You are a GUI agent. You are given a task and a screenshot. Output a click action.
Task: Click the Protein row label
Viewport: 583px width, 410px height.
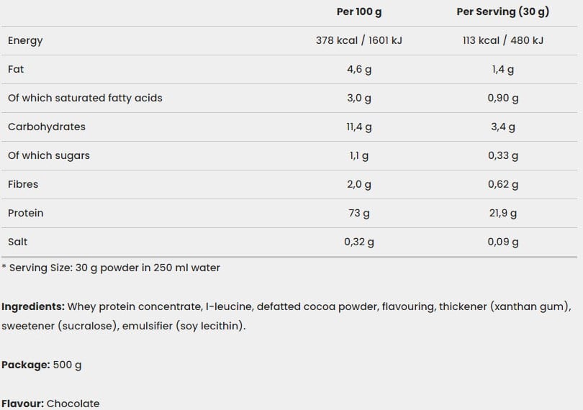(x=26, y=213)
